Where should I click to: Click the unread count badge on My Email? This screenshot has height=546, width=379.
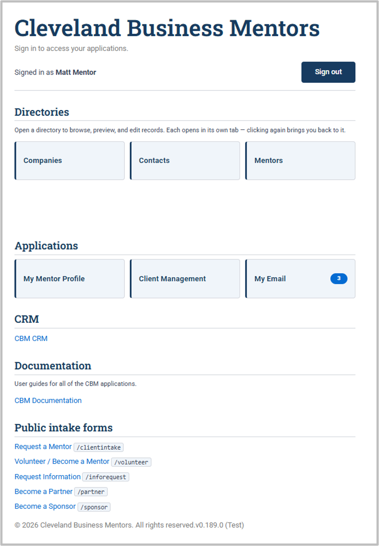[x=339, y=278]
